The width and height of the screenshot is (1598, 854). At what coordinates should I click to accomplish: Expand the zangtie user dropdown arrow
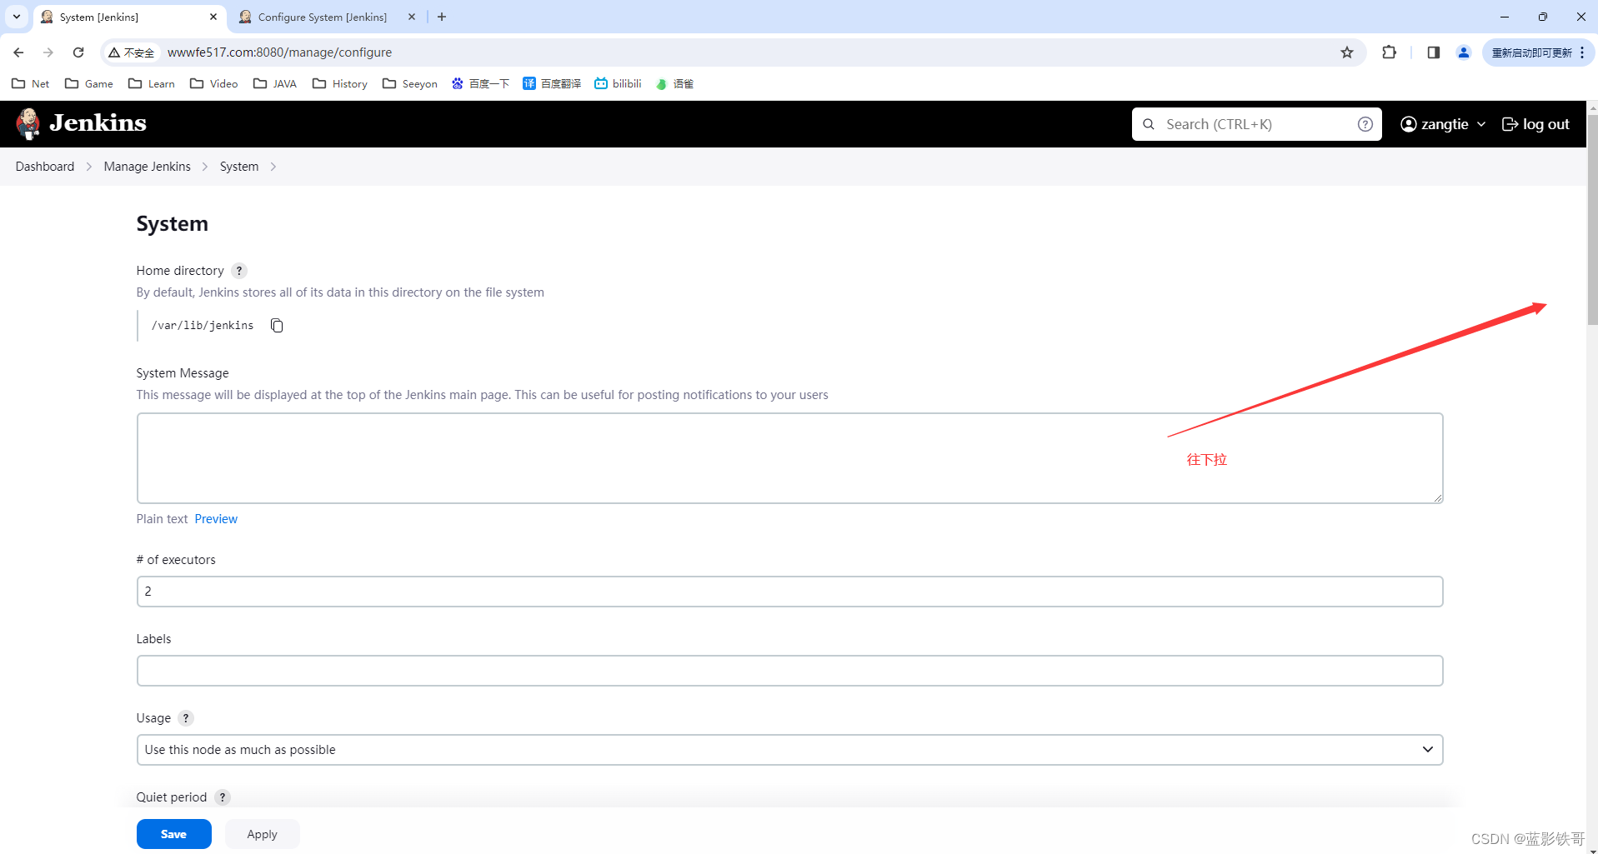pos(1481,124)
